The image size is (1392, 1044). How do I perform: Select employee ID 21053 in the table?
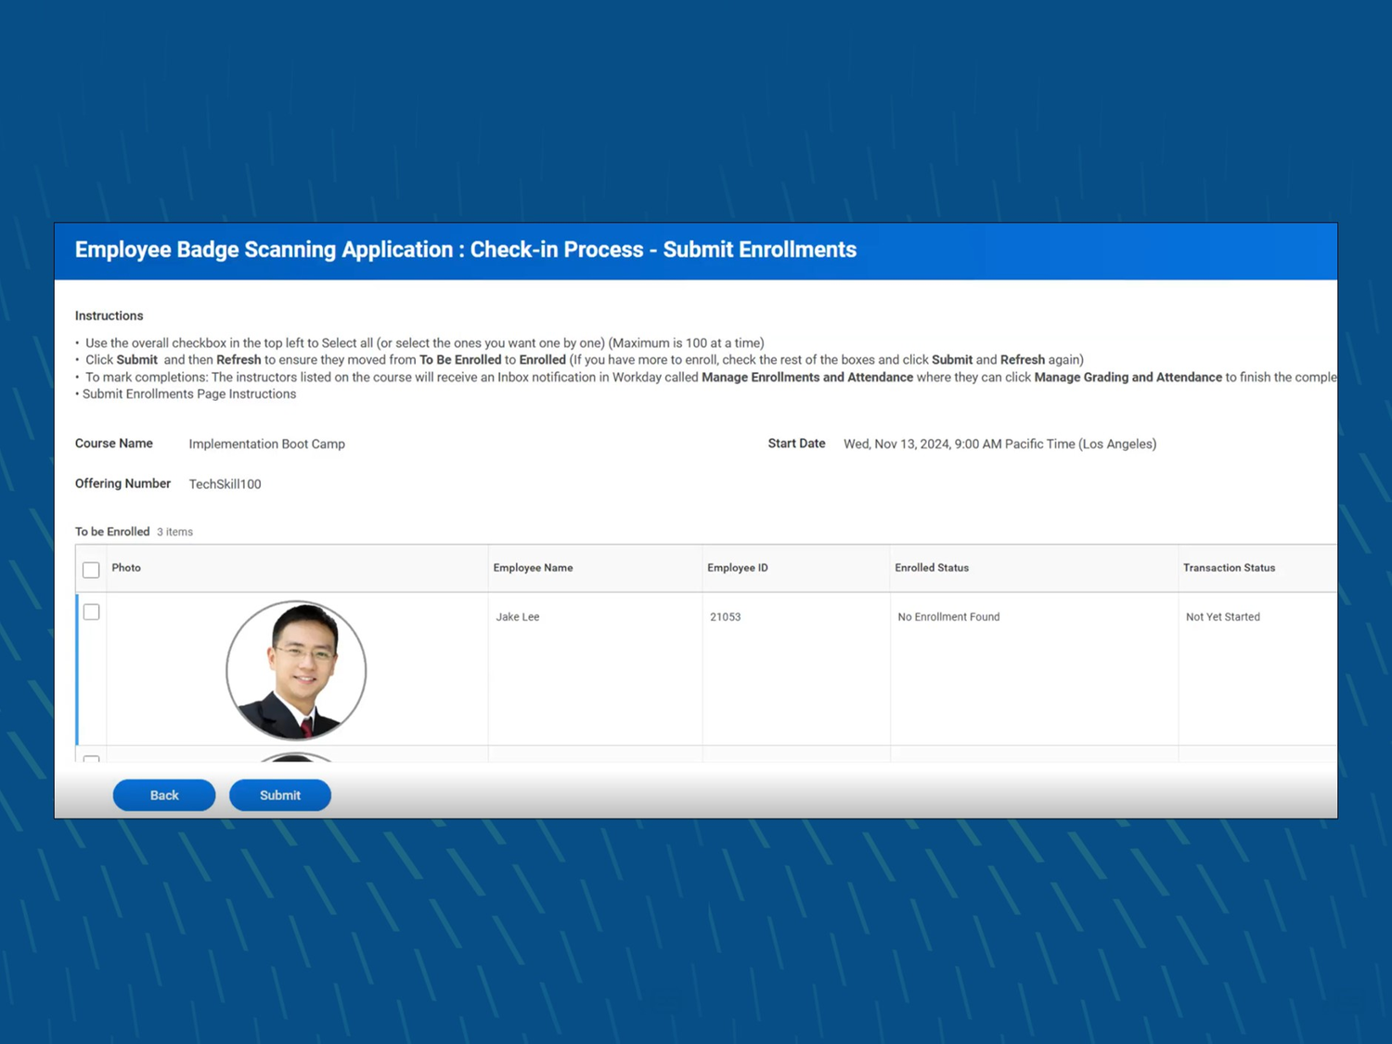click(725, 616)
